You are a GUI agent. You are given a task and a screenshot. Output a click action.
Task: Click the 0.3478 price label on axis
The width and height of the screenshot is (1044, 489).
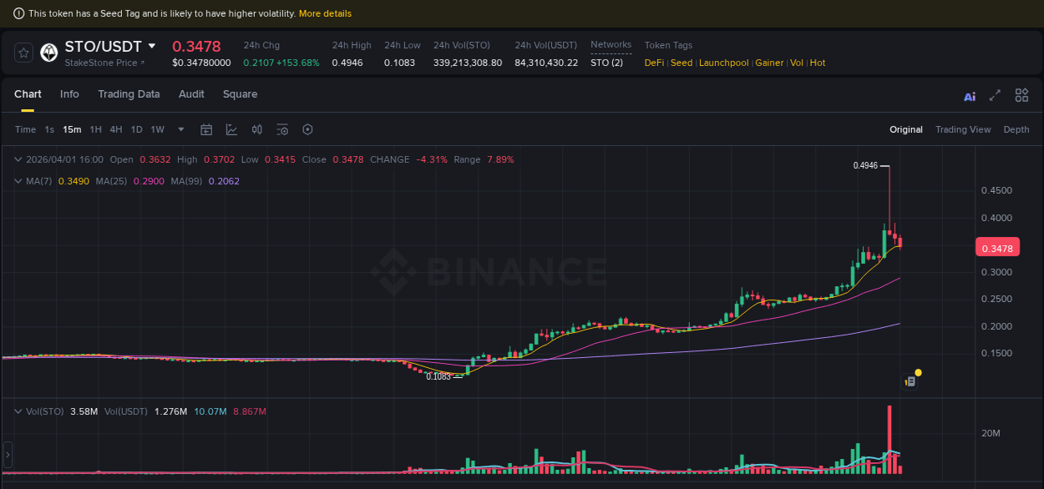pos(998,247)
